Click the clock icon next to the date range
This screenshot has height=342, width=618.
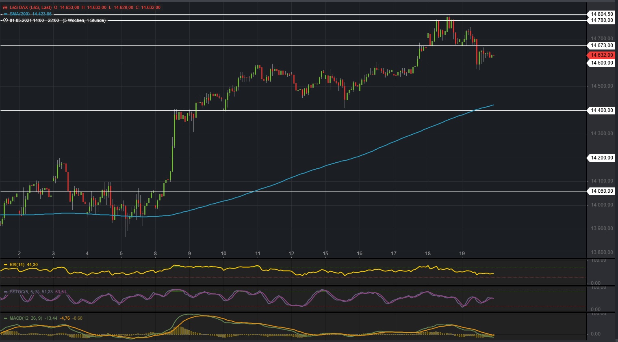click(x=5, y=20)
